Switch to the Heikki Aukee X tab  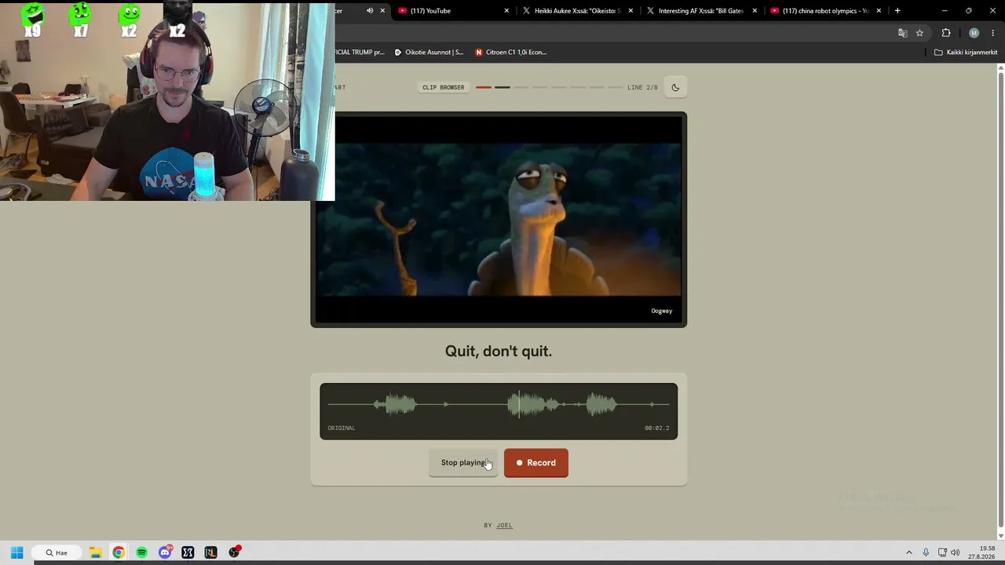click(577, 11)
